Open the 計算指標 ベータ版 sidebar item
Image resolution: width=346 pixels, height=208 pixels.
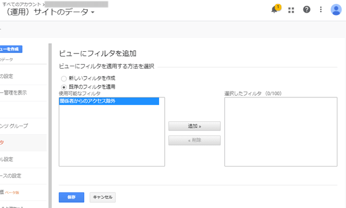tap(10, 192)
